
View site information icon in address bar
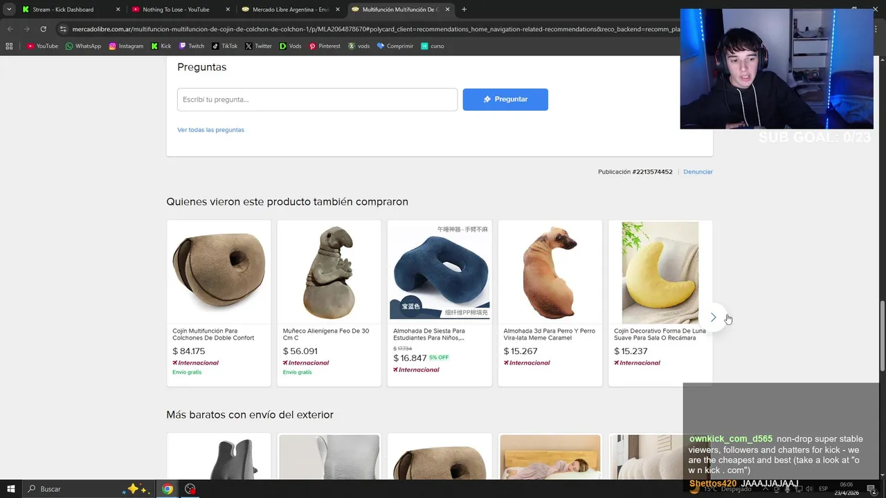click(63, 29)
